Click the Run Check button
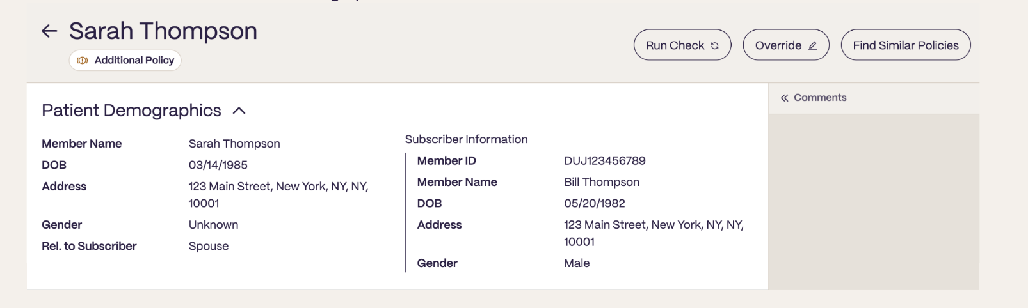This screenshot has height=308, width=1028. coord(682,45)
